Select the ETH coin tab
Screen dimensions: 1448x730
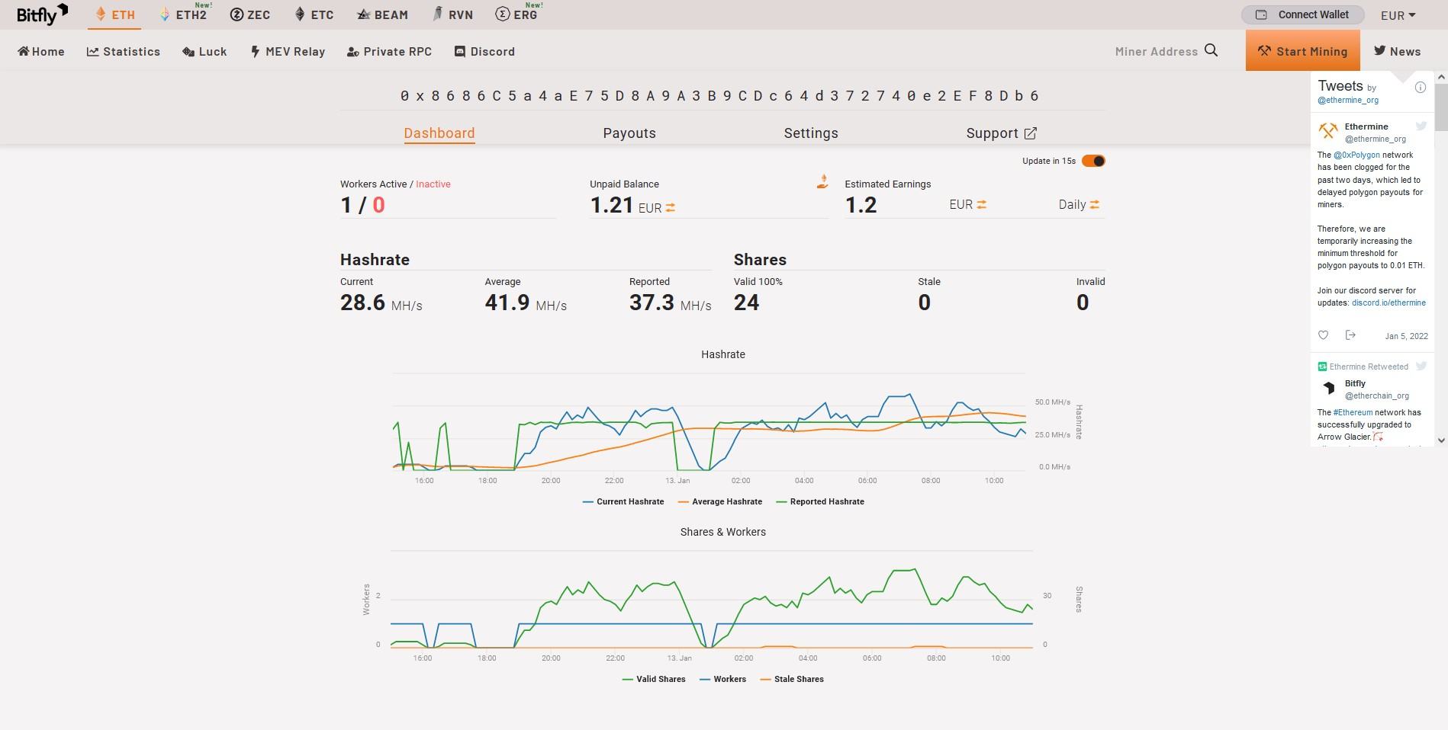114,14
